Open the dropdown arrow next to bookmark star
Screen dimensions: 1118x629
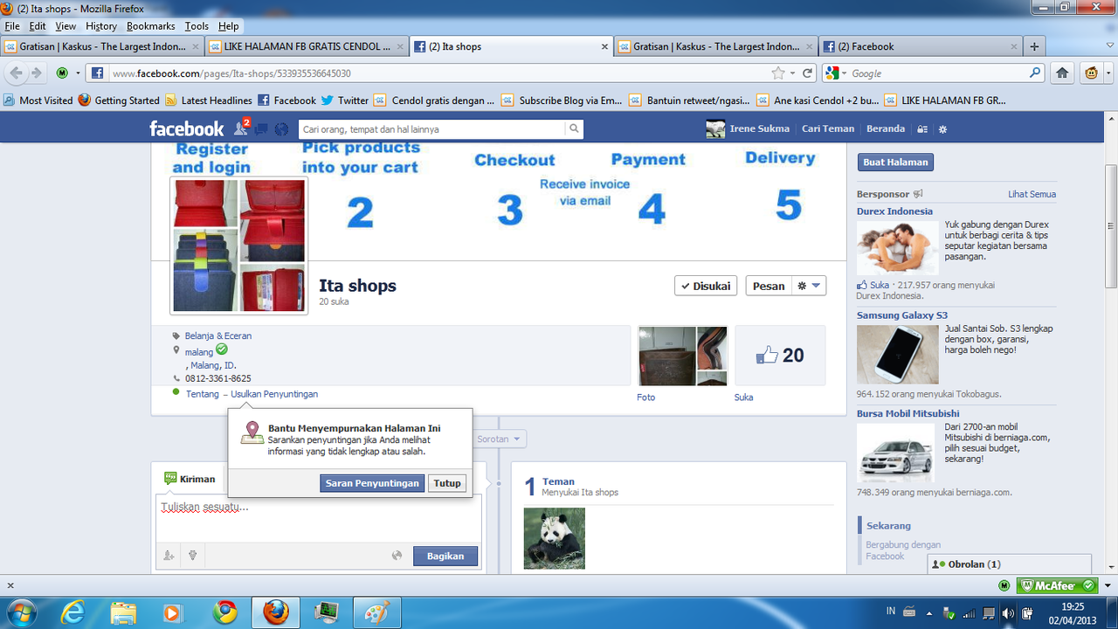click(x=792, y=73)
